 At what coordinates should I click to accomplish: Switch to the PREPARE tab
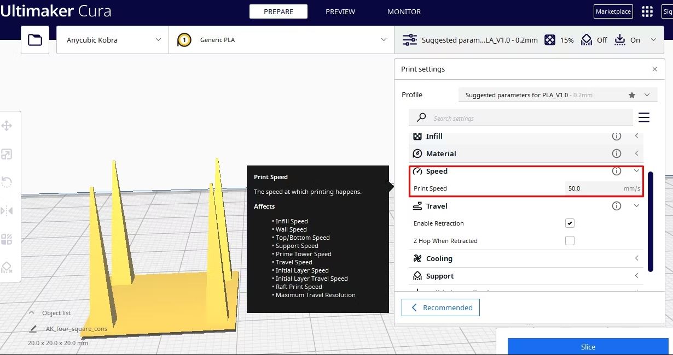pyautogui.click(x=279, y=11)
